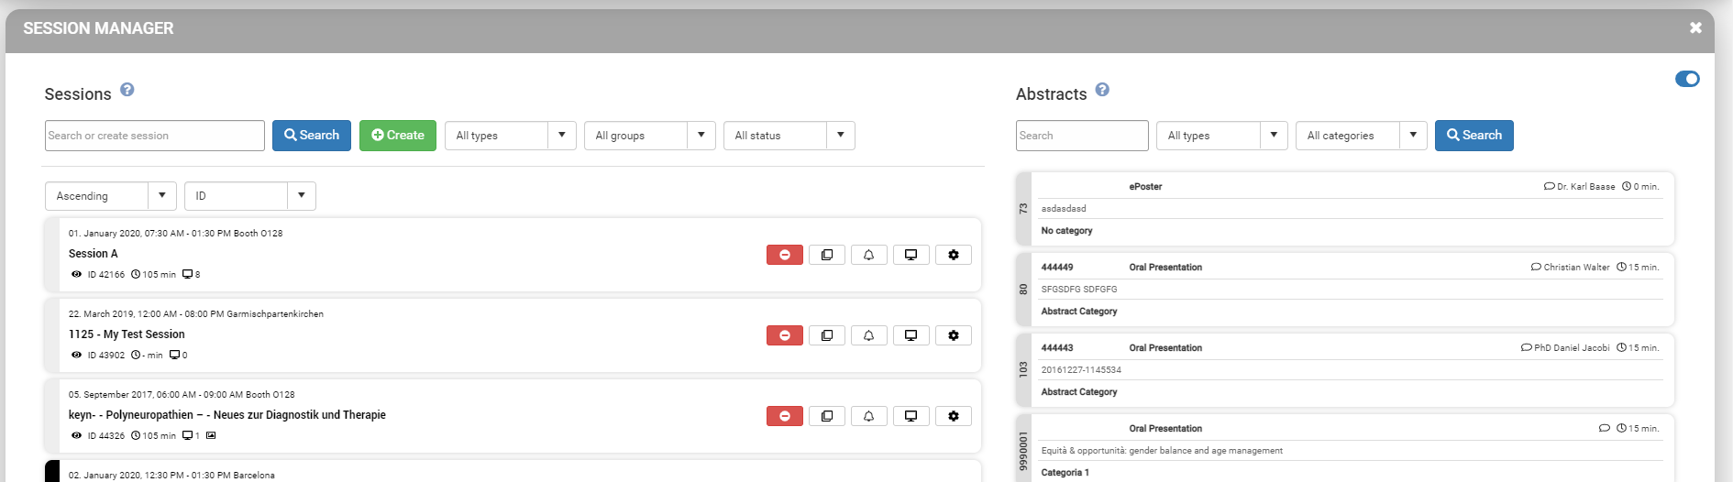Open the All categories dropdown
The height and width of the screenshot is (482, 1733).
coord(1362,136)
